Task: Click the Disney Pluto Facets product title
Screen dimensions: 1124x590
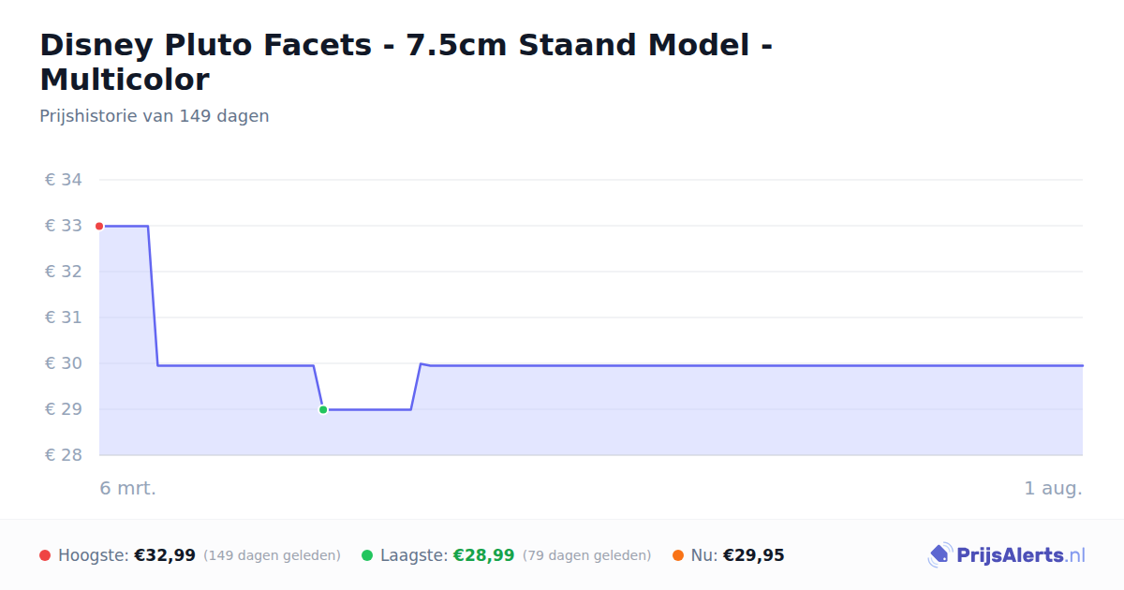Action: [407, 62]
